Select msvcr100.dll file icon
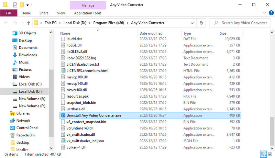This screenshot has height=158, width=275. pyautogui.click(x=63, y=90)
